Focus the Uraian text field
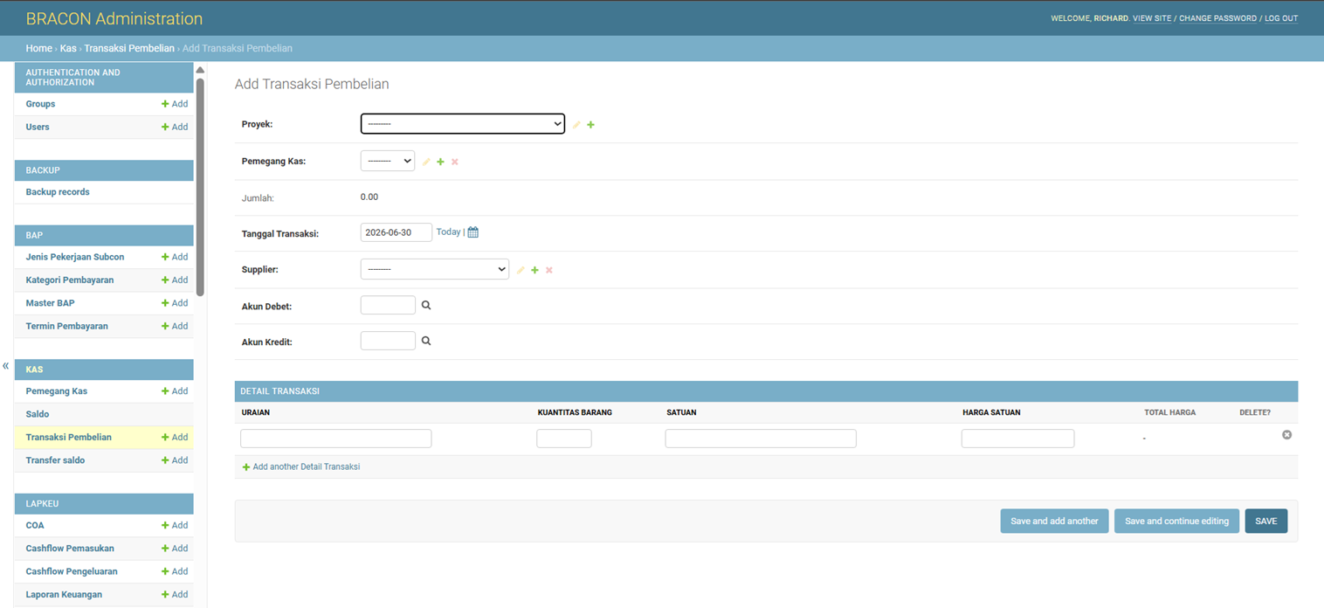The height and width of the screenshot is (608, 1324). (x=336, y=439)
